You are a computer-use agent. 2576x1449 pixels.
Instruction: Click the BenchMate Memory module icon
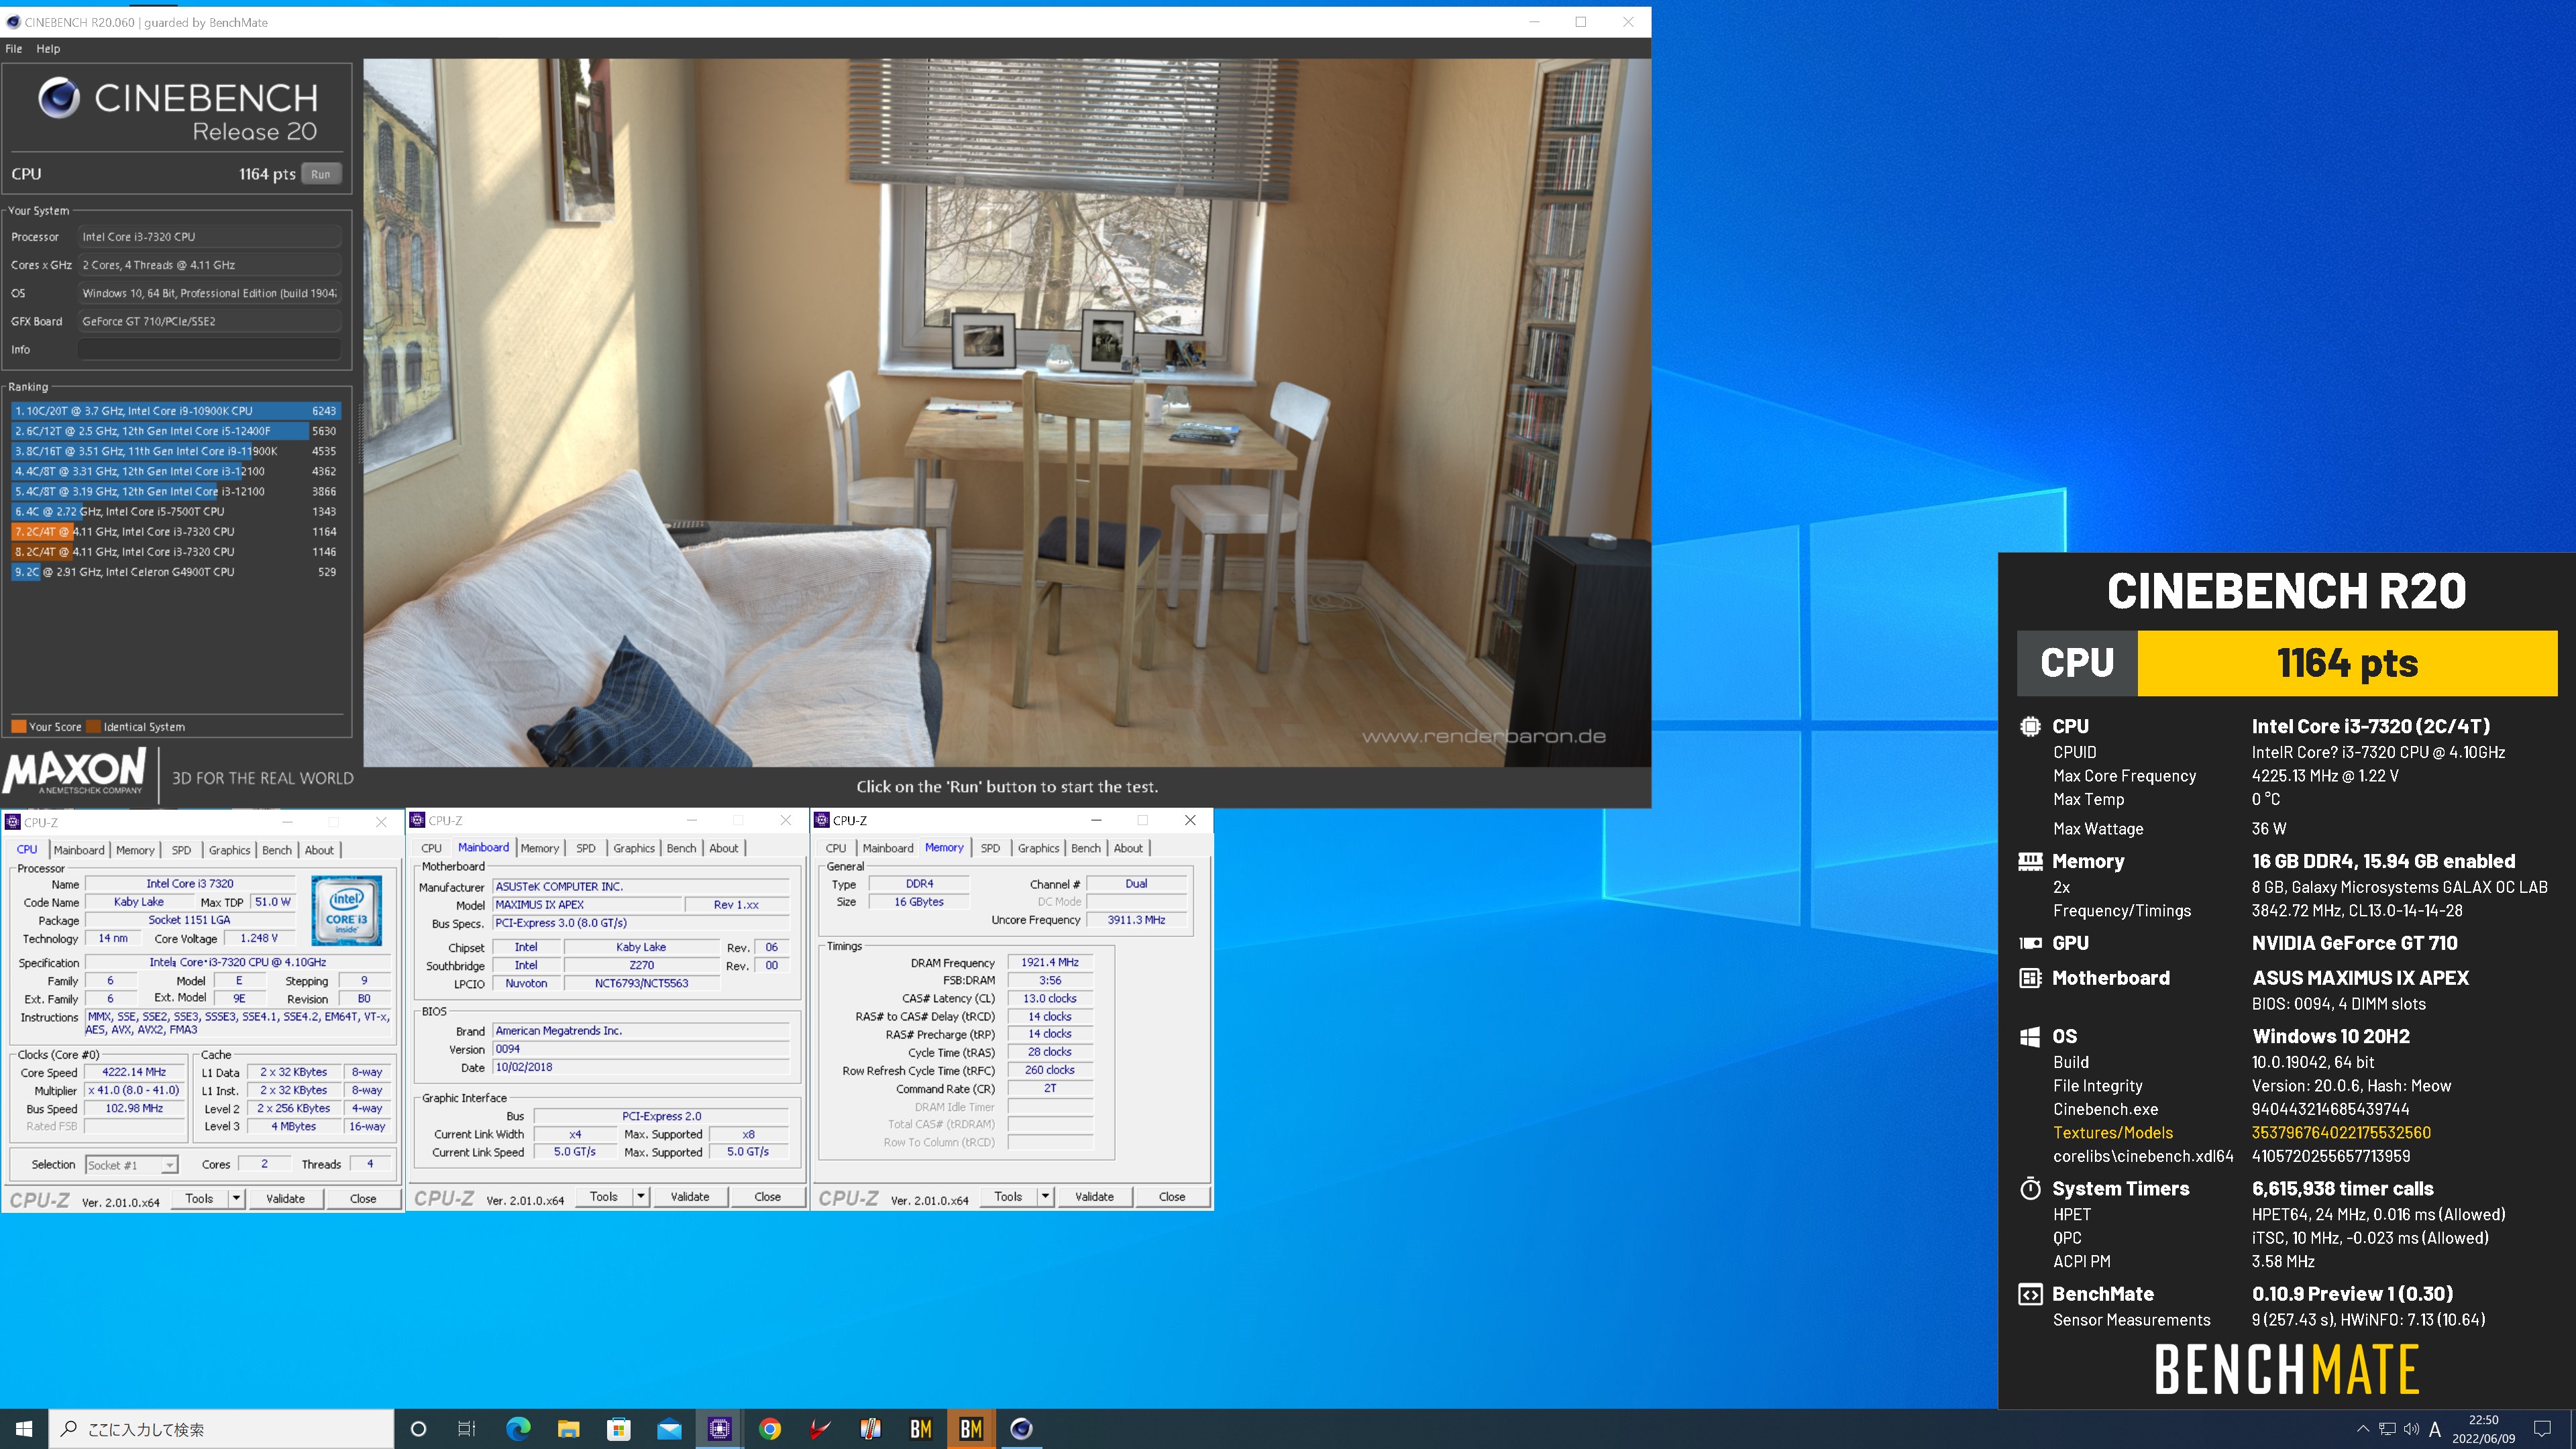click(x=2030, y=861)
